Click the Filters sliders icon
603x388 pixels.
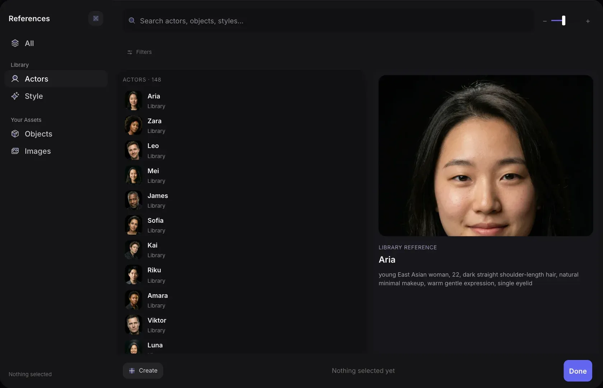[130, 52]
